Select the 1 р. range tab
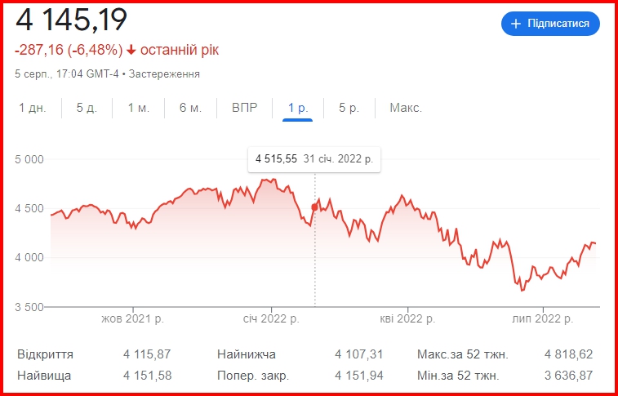Viewport: 618px width, 396px height. tap(298, 108)
